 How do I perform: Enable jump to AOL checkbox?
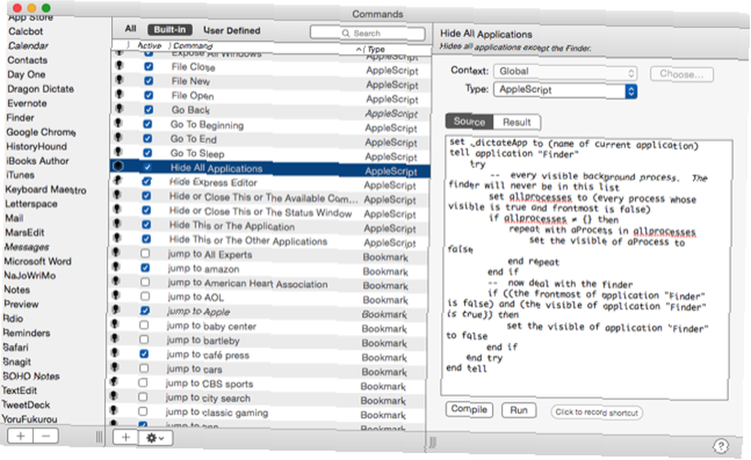point(145,296)
